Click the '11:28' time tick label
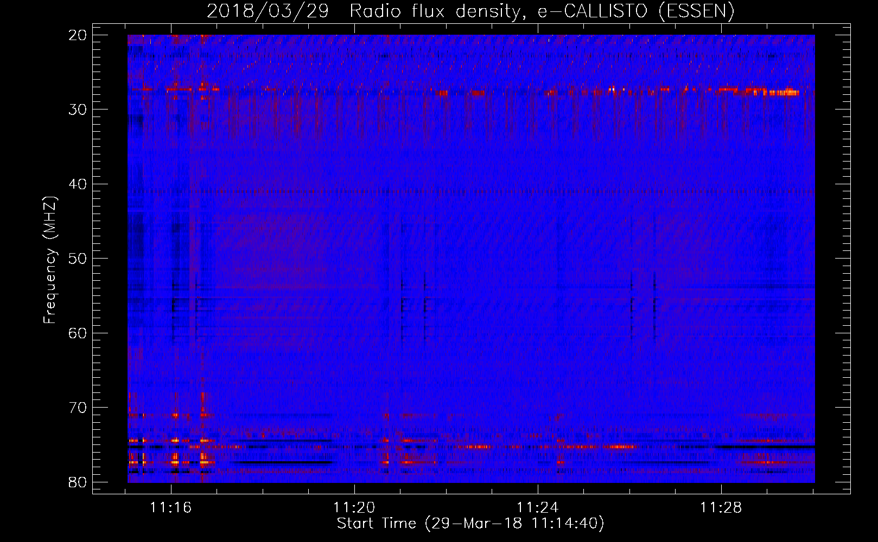The image size is (878, 542). (x=721, y=508)
